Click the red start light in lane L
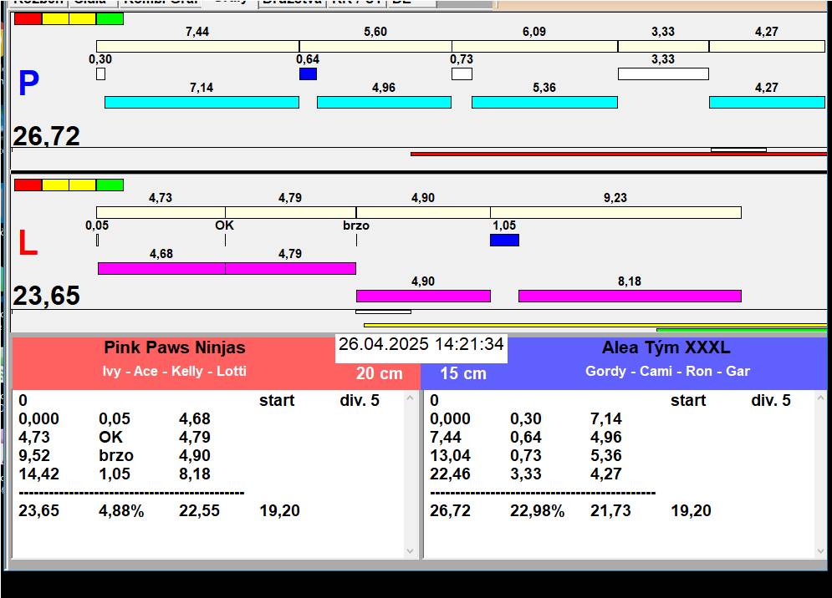Screen dimensions: 832x598 coord(28,185)
